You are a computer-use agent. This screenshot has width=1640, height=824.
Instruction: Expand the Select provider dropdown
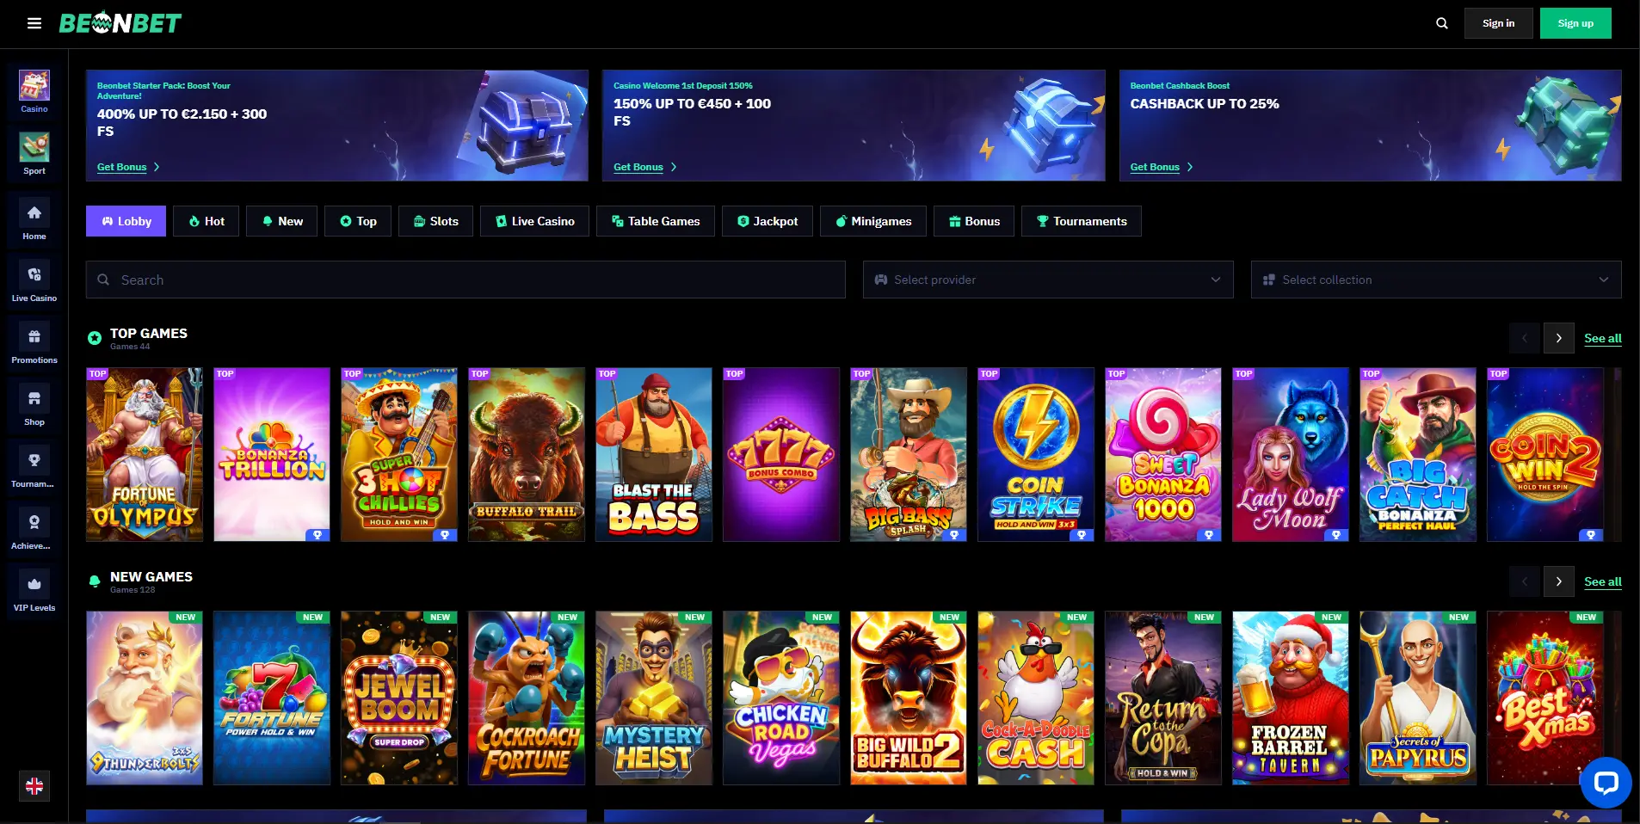tap(1048, 280)
